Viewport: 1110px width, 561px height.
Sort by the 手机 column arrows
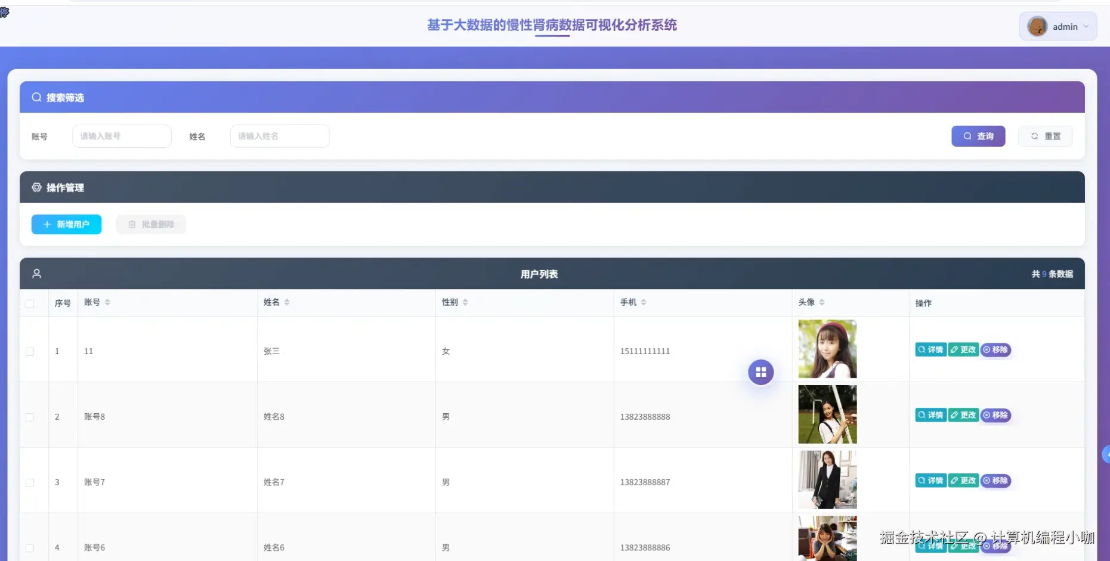[x=644, y=302]
